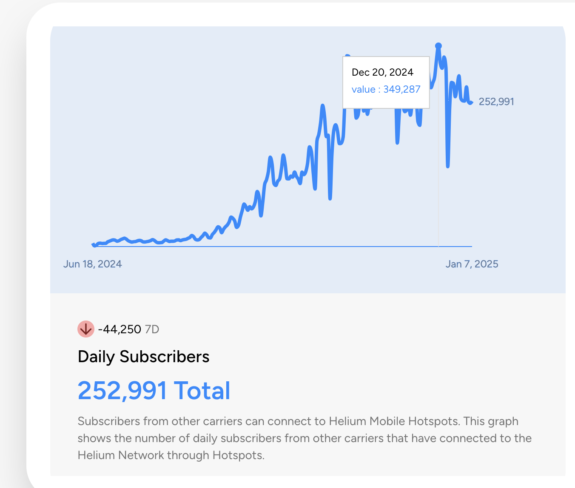The height and width of the screenshot is (488, 575).
Task: Click the red downward arrow icon
Action: point(86,329)
